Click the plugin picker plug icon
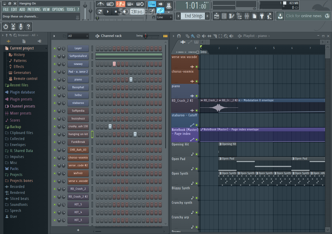The height and width of the screenshot is (234, 332). [262, 16]
